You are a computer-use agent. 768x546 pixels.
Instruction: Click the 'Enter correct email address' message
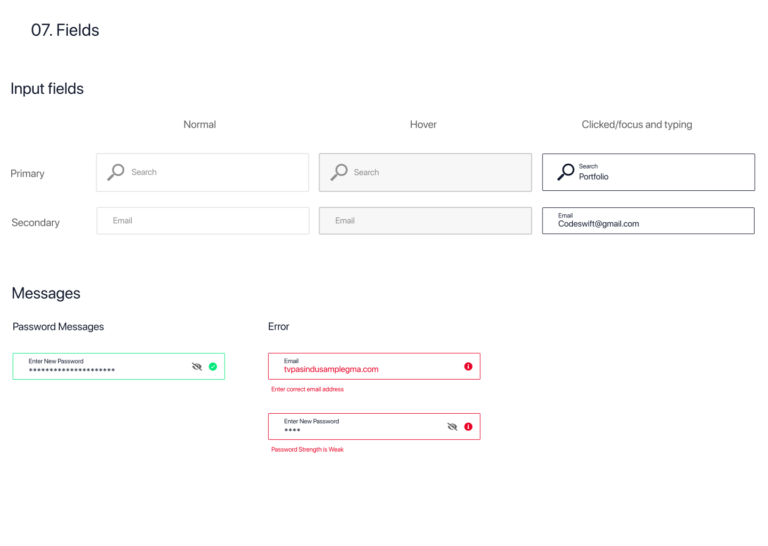(307, 389)
